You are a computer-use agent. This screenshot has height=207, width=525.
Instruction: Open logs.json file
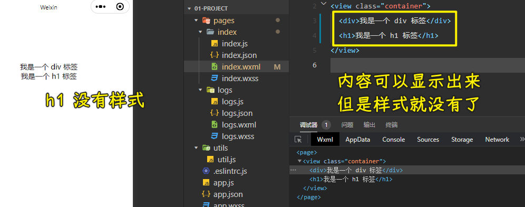point(237,113)
